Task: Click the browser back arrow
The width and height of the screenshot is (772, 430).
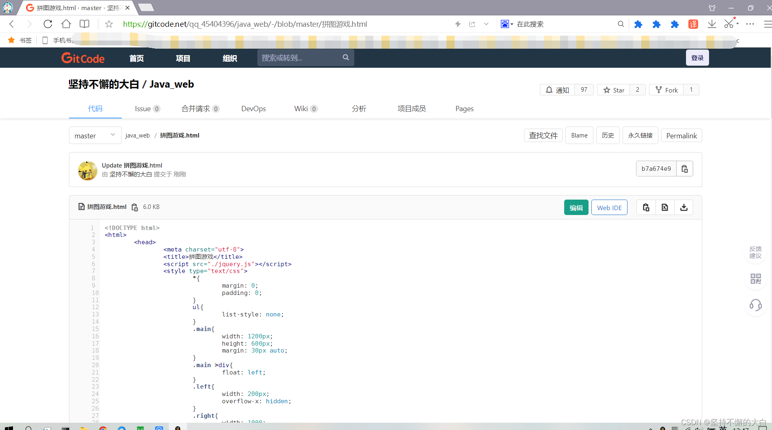Action: click(12, 24)
